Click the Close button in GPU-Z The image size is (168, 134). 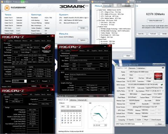(x=160, y=124)
